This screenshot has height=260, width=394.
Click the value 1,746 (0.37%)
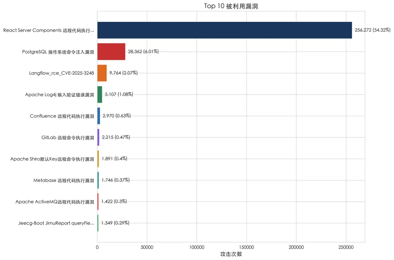[x=115, y=180]
